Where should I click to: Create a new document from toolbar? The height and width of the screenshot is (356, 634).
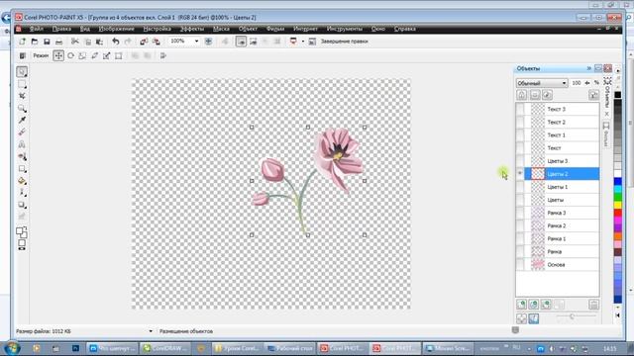pyautogui.click(x=22, y=42)
